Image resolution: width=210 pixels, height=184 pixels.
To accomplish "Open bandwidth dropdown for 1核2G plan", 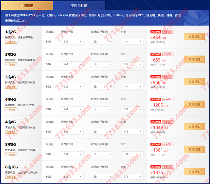I will pos(72,41).
